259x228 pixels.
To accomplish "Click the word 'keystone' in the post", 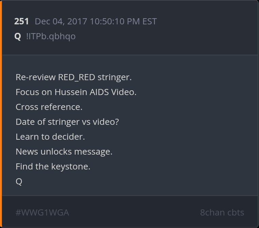I will pyautogui.click(x=70, y=167).
